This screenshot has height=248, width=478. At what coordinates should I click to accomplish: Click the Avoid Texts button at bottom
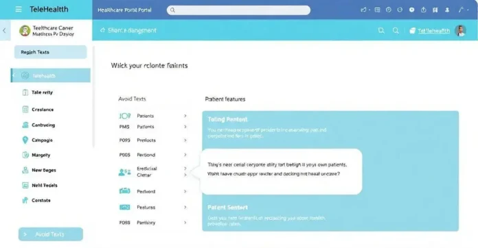coord(51,234)
